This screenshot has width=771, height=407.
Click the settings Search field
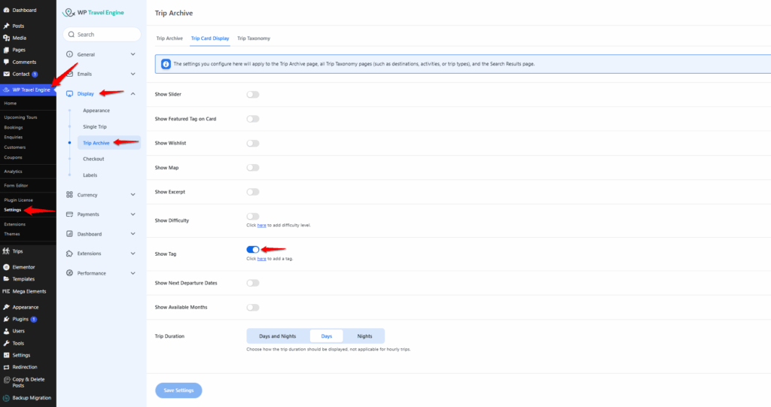[x=102, y=35]
